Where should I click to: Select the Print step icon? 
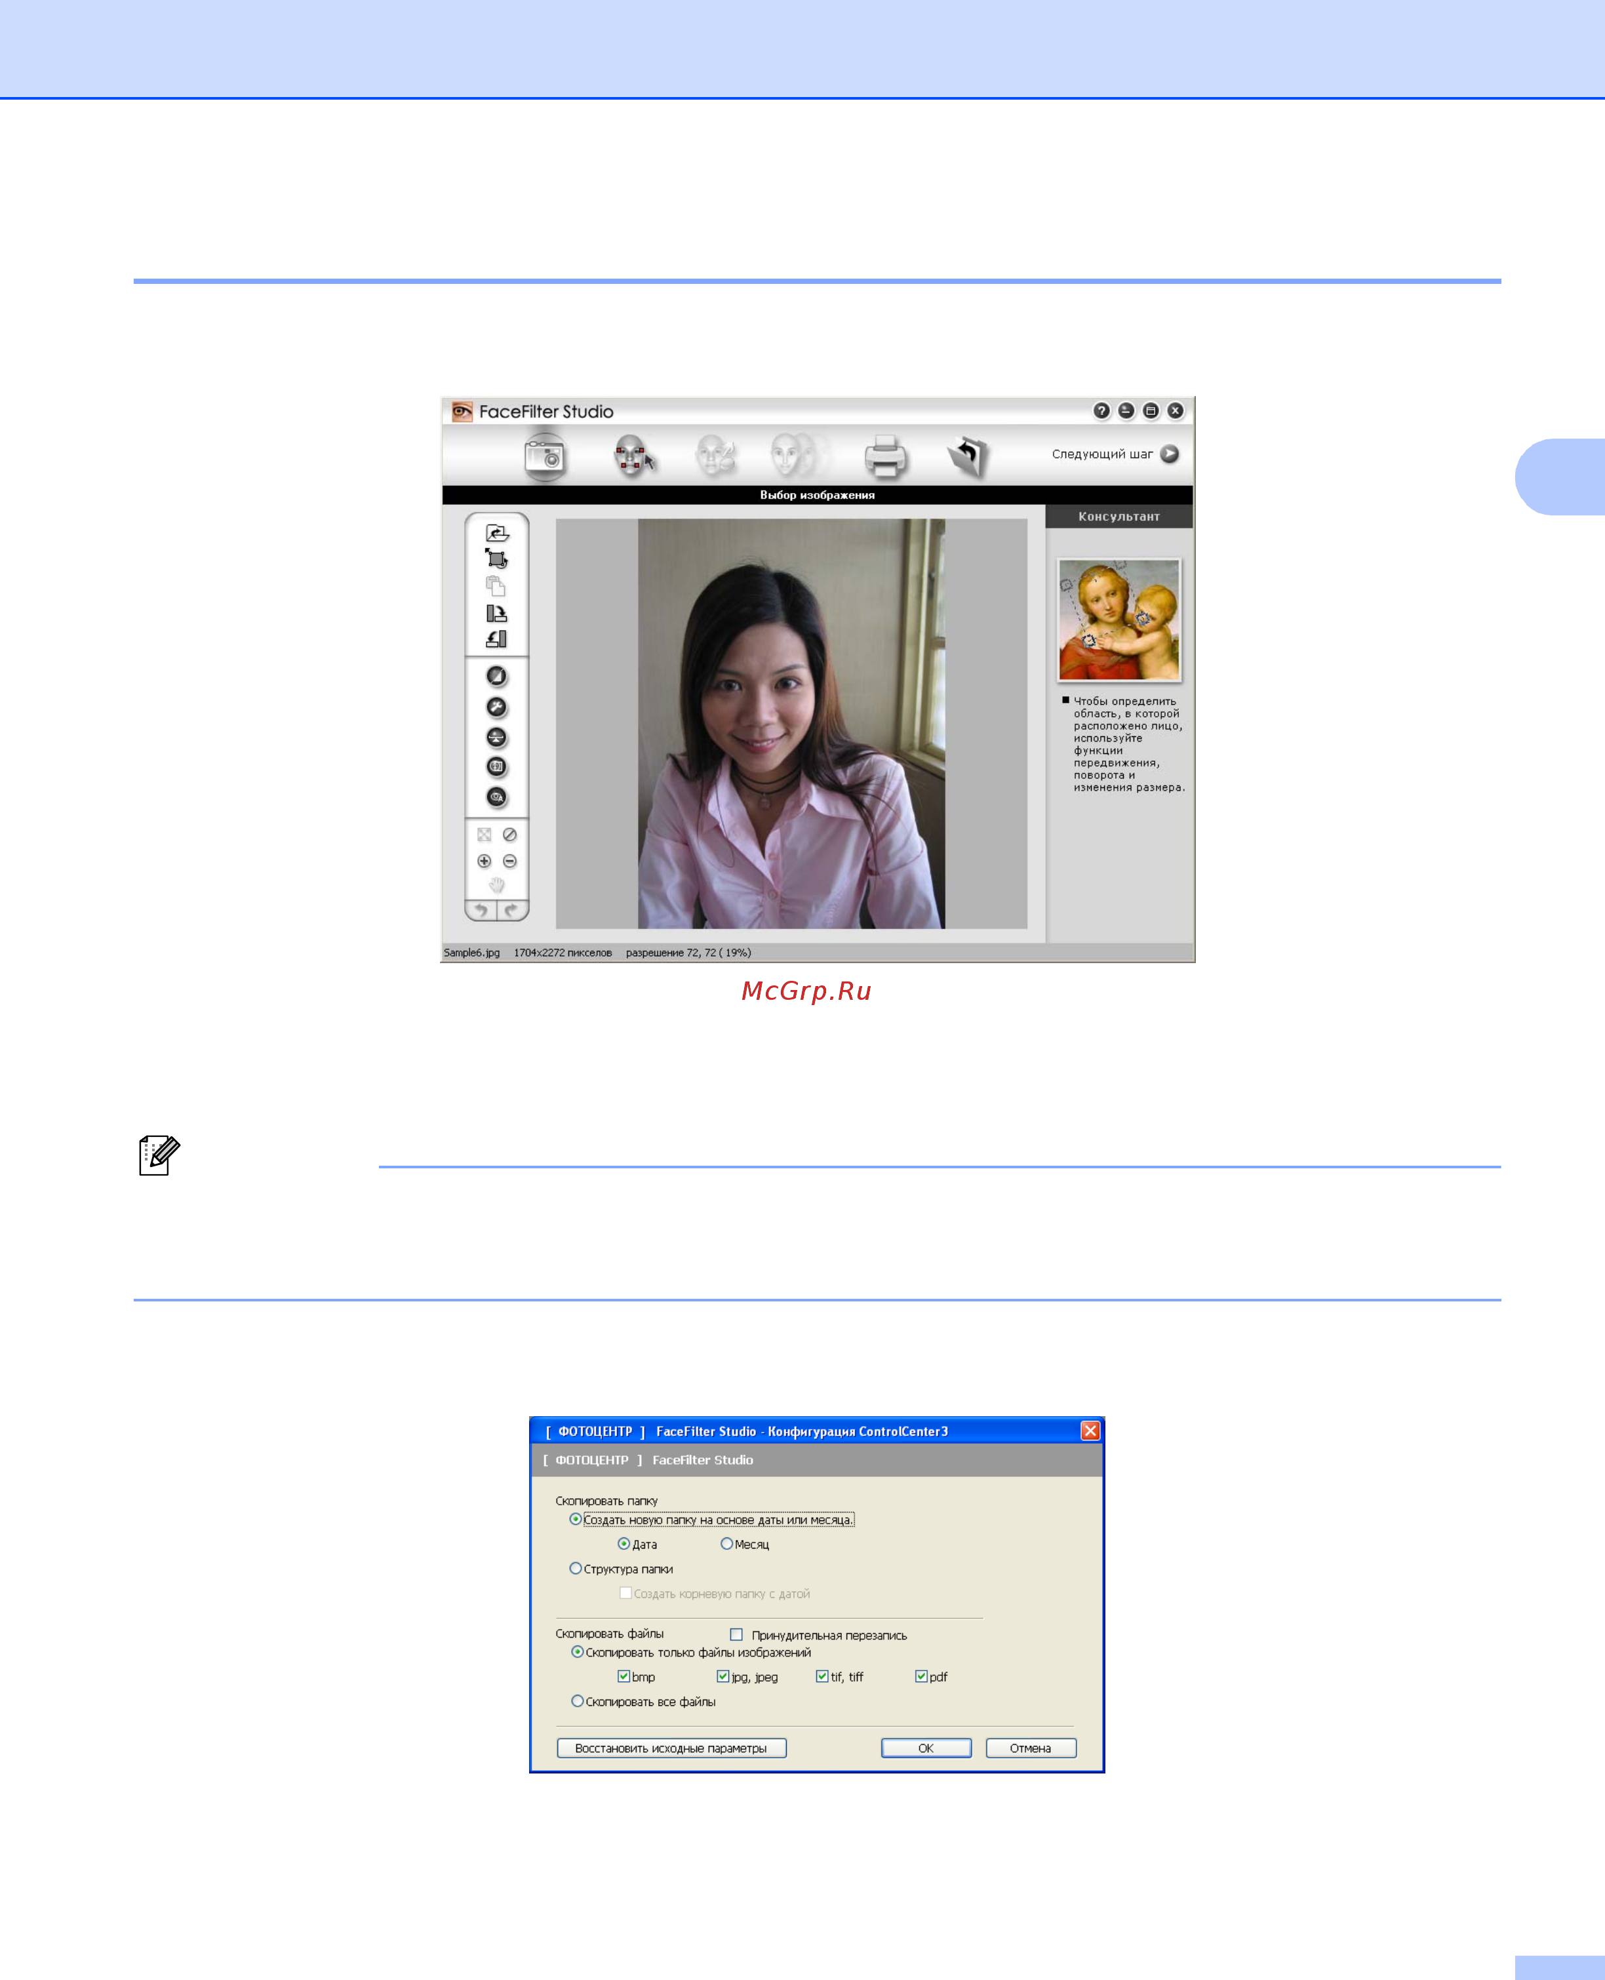pos(885,454)
